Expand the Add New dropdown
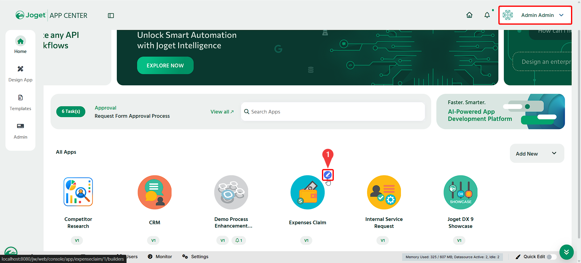 (537, 153)
